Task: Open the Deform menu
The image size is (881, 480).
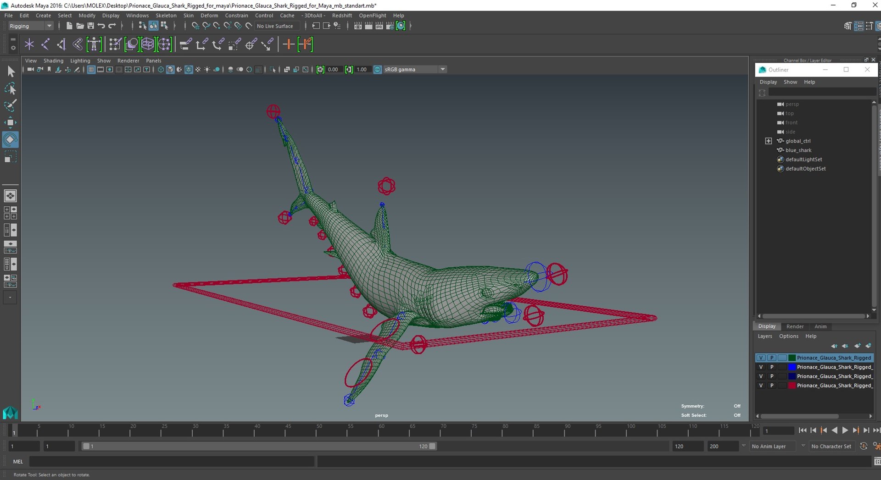Action: (209, 16)
